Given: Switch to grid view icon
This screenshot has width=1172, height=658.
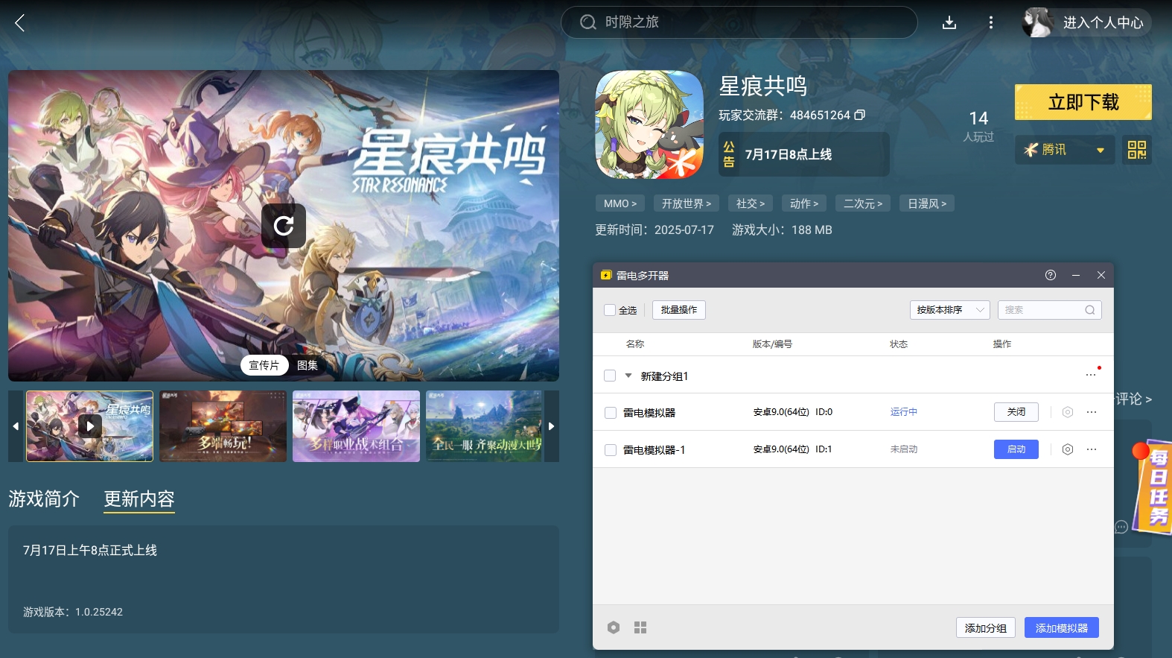Looking at the screenshot, I should click(640, 627).
